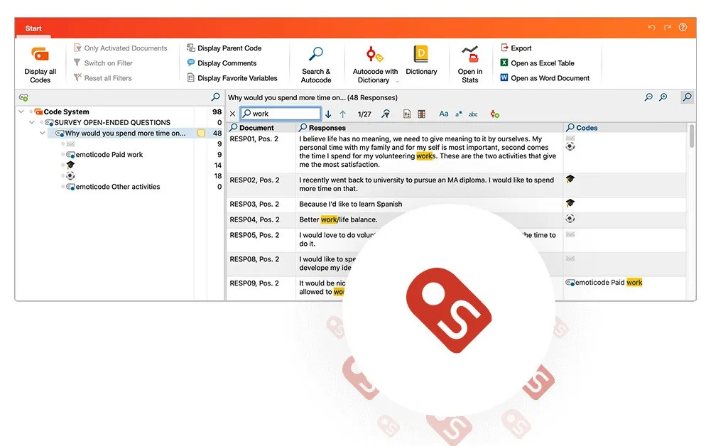Click the Export icon
701x446 pixels.
pyautogui.click(x=504, y=48)
